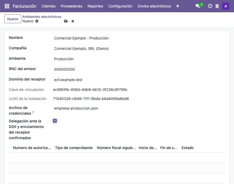Uncheck the DGII delegation confirmed checkbox
This screenshot has height=184, width=234.
(55, 121)
